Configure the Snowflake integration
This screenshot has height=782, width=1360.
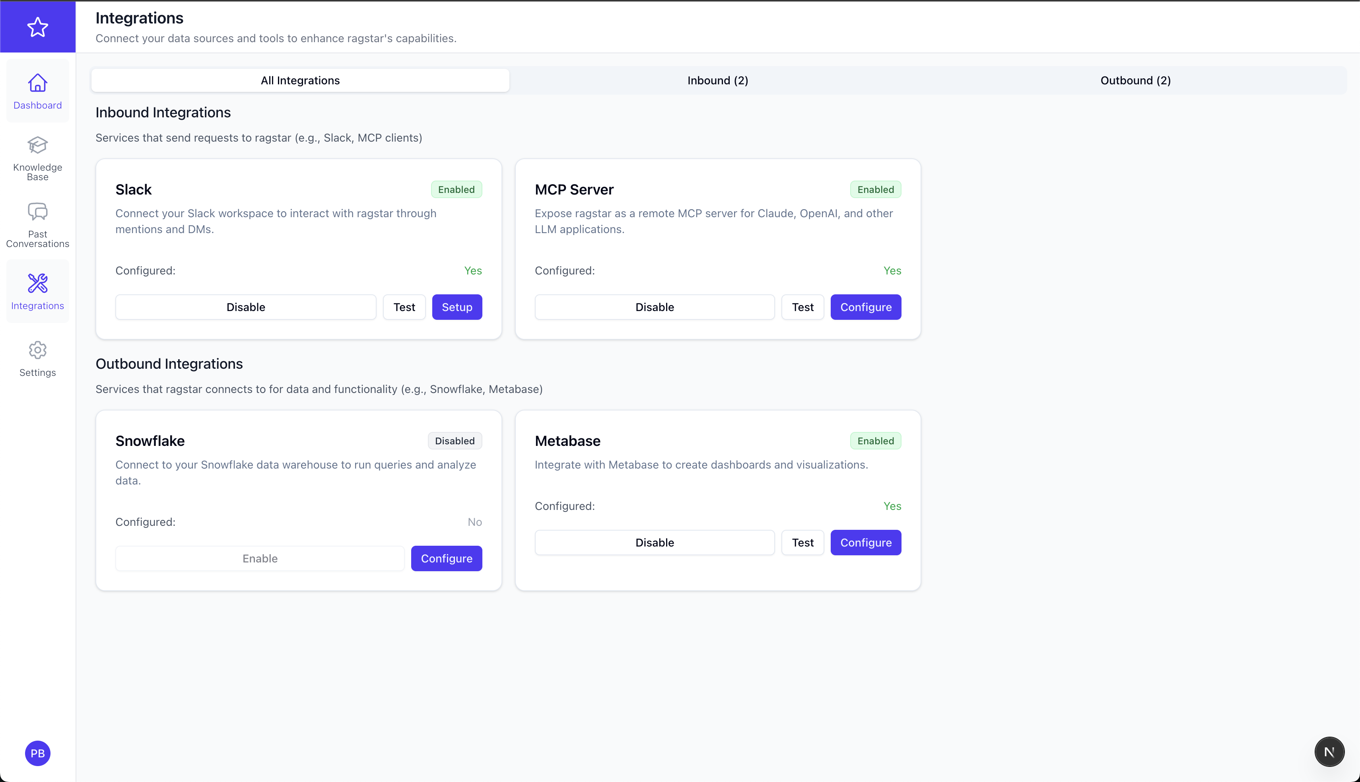(446, 558)
